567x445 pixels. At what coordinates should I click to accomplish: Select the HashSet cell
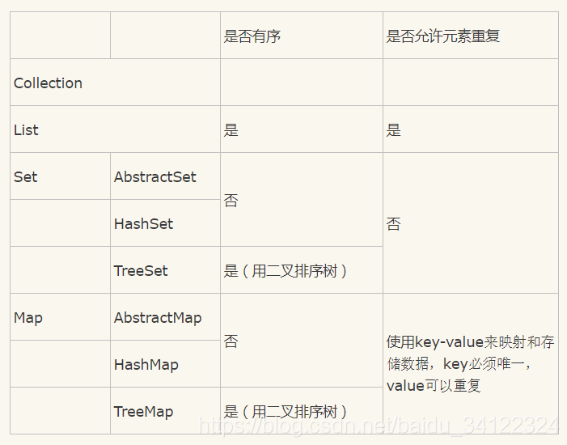click(165, 223)
